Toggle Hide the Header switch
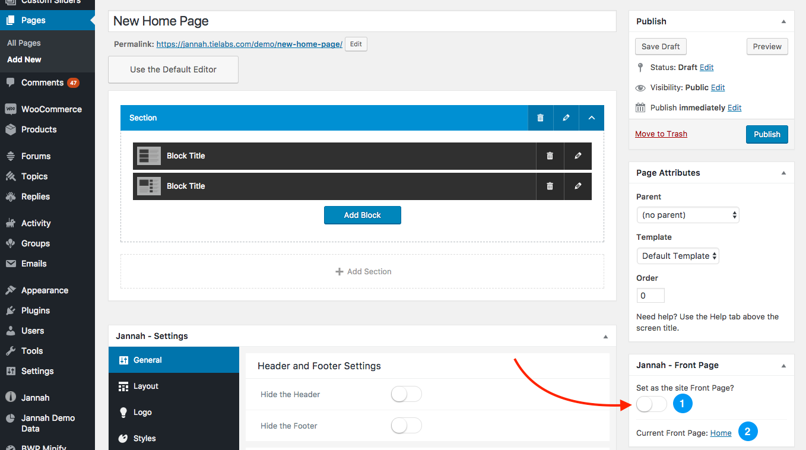806x450 pixels. point(406,394)
